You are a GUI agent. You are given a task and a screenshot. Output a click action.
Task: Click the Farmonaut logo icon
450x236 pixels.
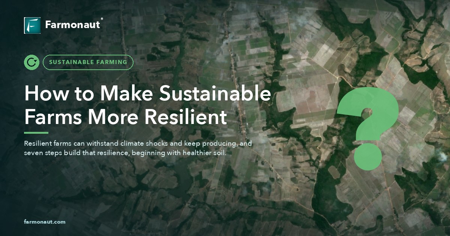(32, 25)
